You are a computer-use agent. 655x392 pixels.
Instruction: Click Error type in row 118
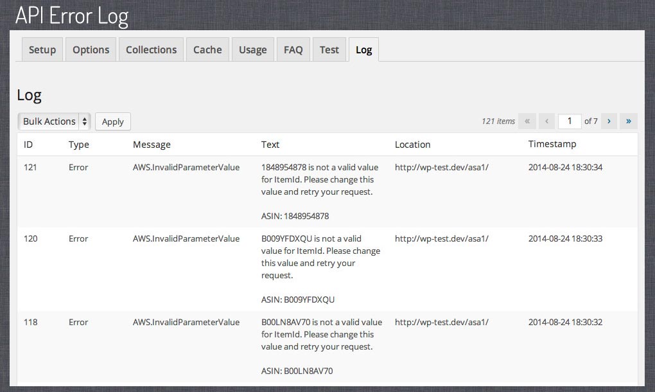click(x=78, y=322)
